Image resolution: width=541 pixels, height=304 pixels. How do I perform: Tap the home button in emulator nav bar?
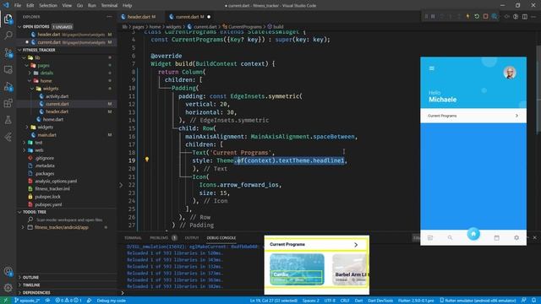[x=473, y=234]
